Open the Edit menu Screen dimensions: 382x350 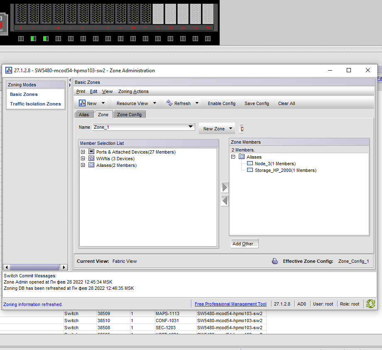pos(93,91)
